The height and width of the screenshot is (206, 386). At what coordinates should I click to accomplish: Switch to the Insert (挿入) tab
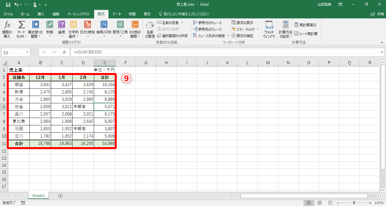point(41,14)
